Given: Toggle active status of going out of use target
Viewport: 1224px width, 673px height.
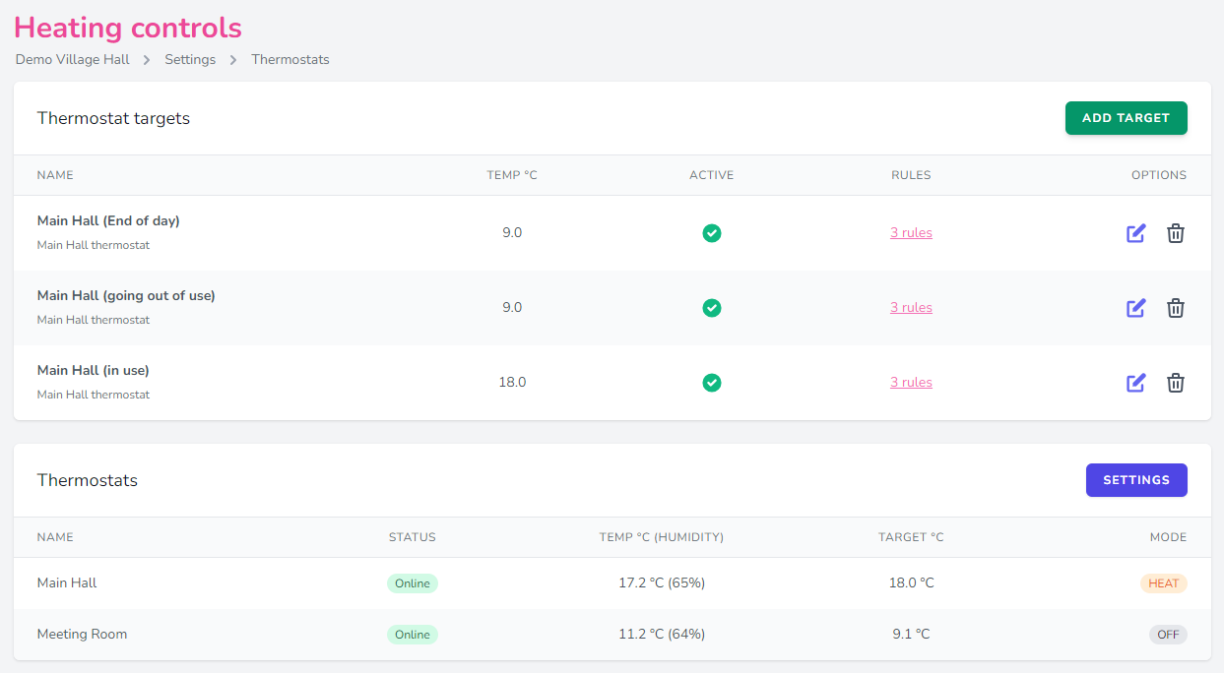Looking at the screenshot, I should (711, 308).
